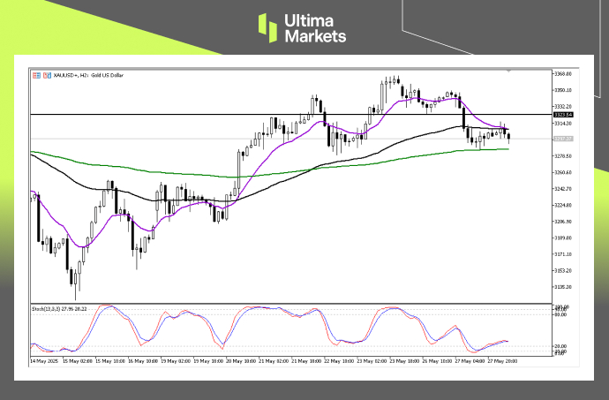Click the Ultima Markets logo
The height and width of the screenshot is (400, 609).
tap(302, 28)
